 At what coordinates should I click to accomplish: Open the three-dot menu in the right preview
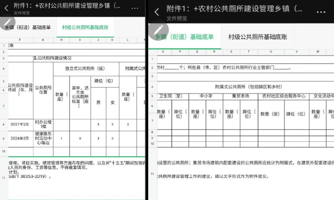pos(321,12)
